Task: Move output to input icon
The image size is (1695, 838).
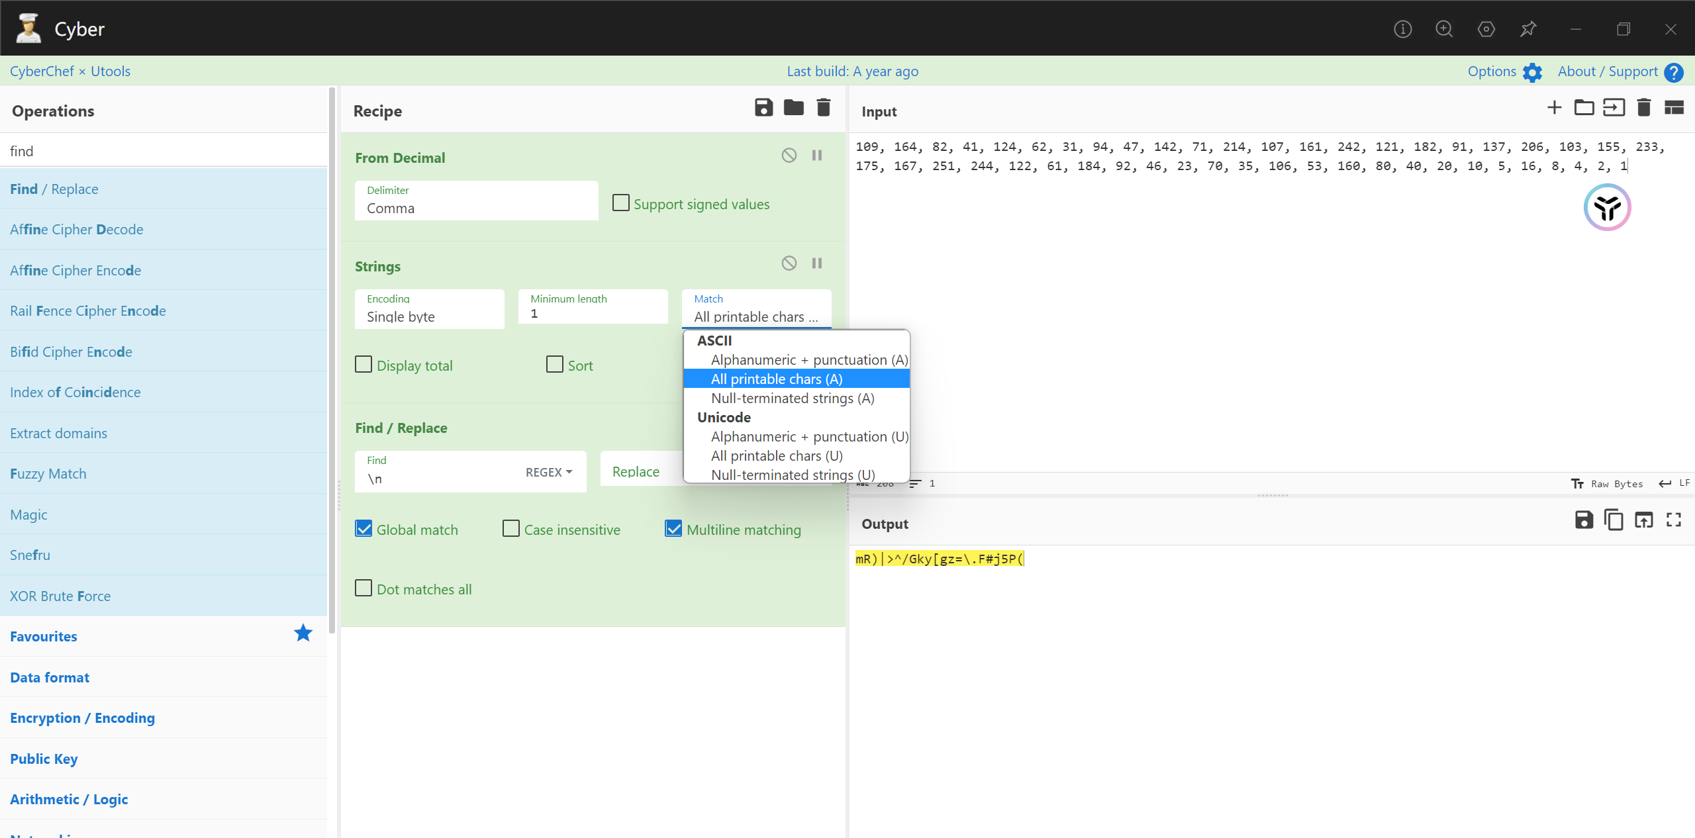Action: tap(1643, 520)
